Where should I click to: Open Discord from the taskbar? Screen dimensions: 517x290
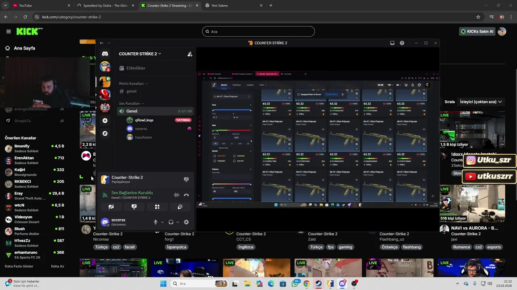[x=343, y=284]
